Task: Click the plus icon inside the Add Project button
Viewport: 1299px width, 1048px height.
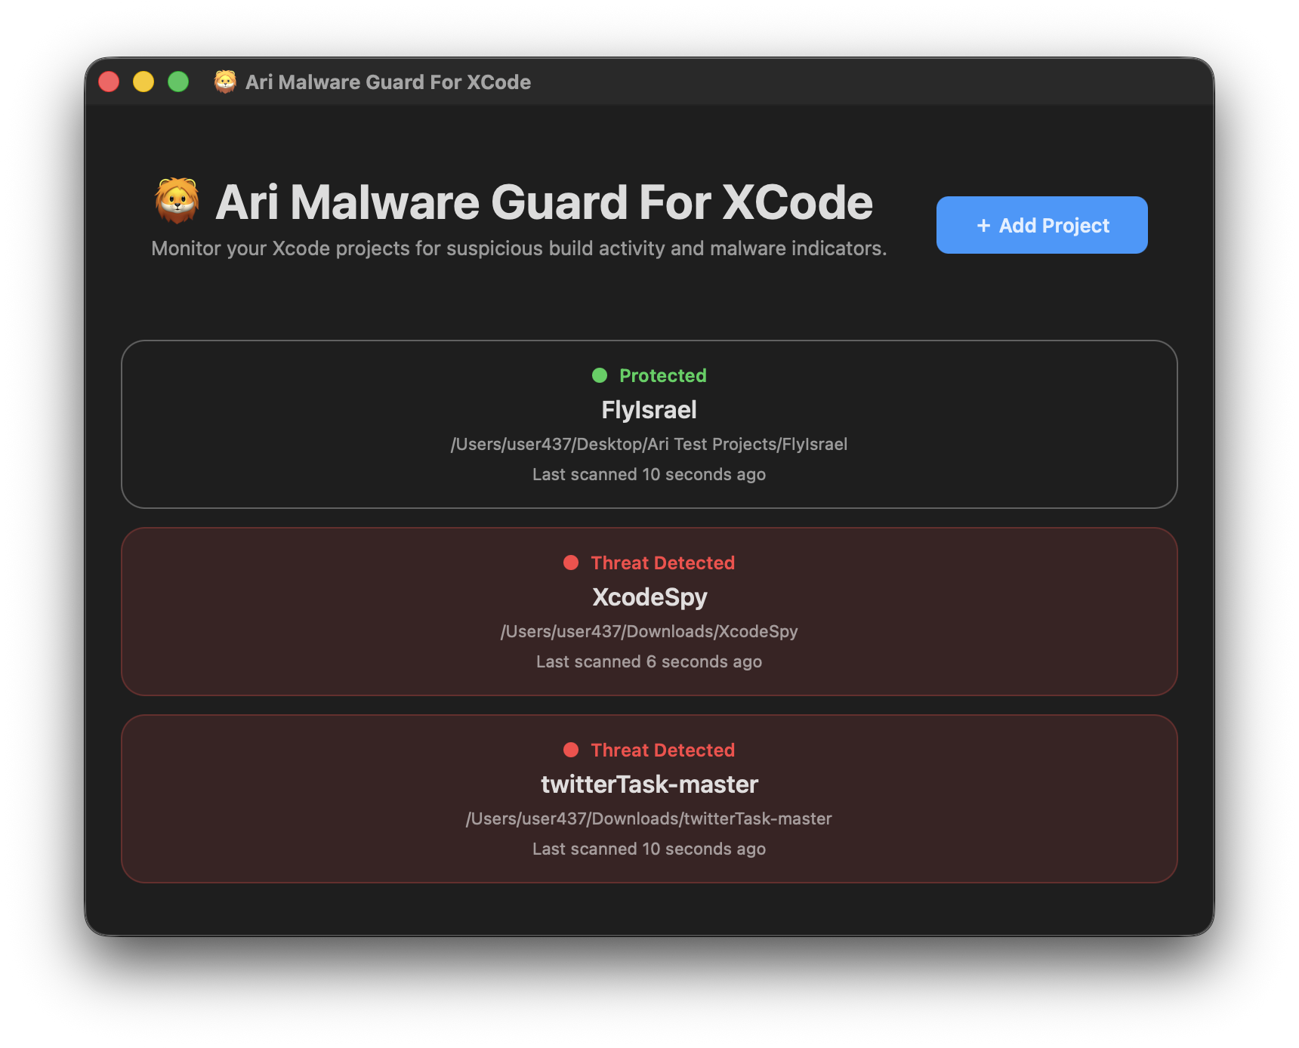Action: coord(983,225)
